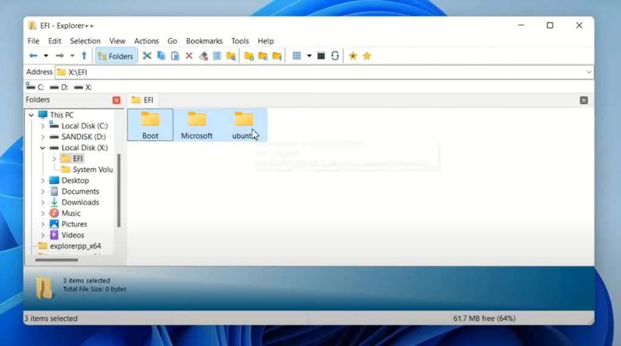Open the bookmarks star icon

(x=367, y=56)
